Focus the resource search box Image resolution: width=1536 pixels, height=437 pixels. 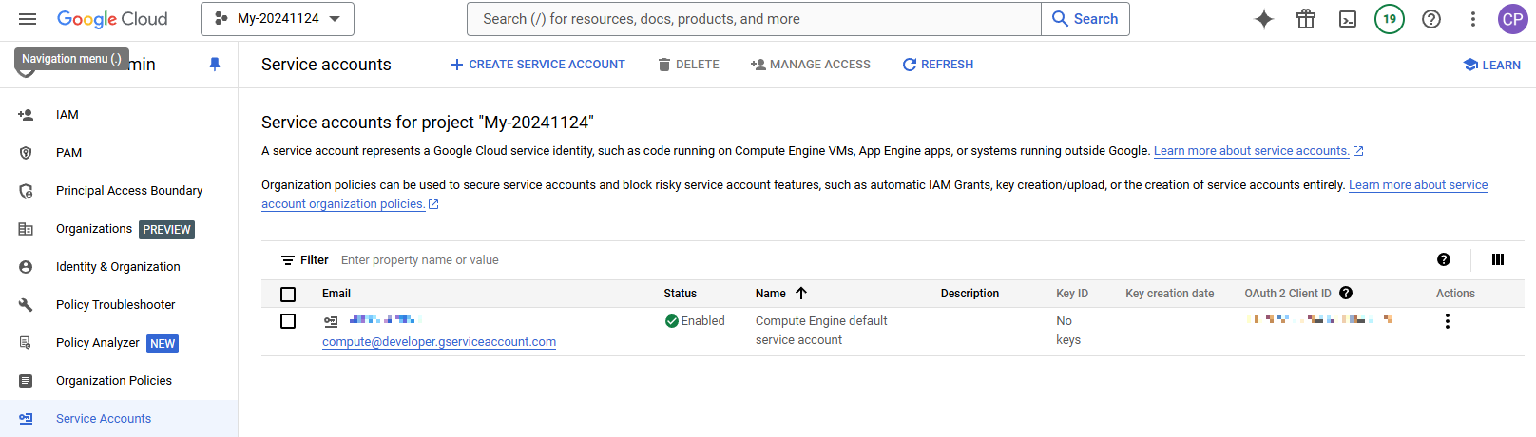[x=755, y=19]
